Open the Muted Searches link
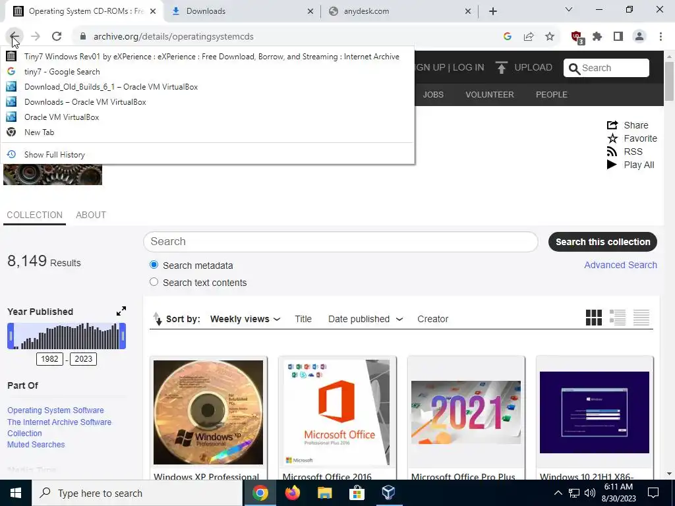The image size is (675, 506). click(36, 445)
